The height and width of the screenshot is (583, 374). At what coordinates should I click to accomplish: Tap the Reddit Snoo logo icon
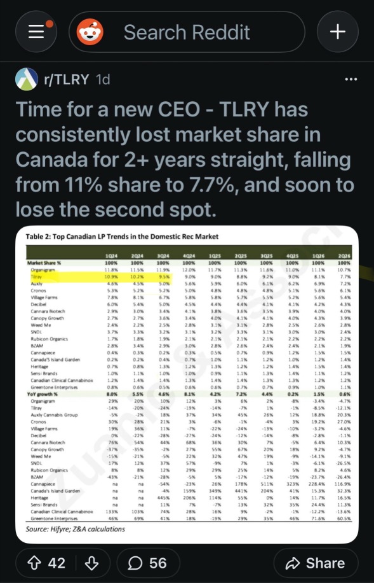[x=90, y=32]
